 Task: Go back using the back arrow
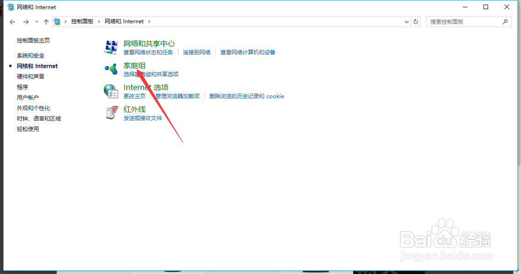(12, 22)
